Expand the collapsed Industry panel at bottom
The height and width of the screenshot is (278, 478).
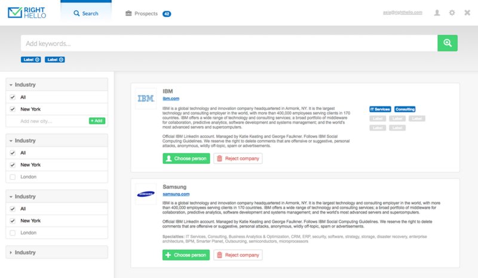pyautogui.click(x=57, y=252)
